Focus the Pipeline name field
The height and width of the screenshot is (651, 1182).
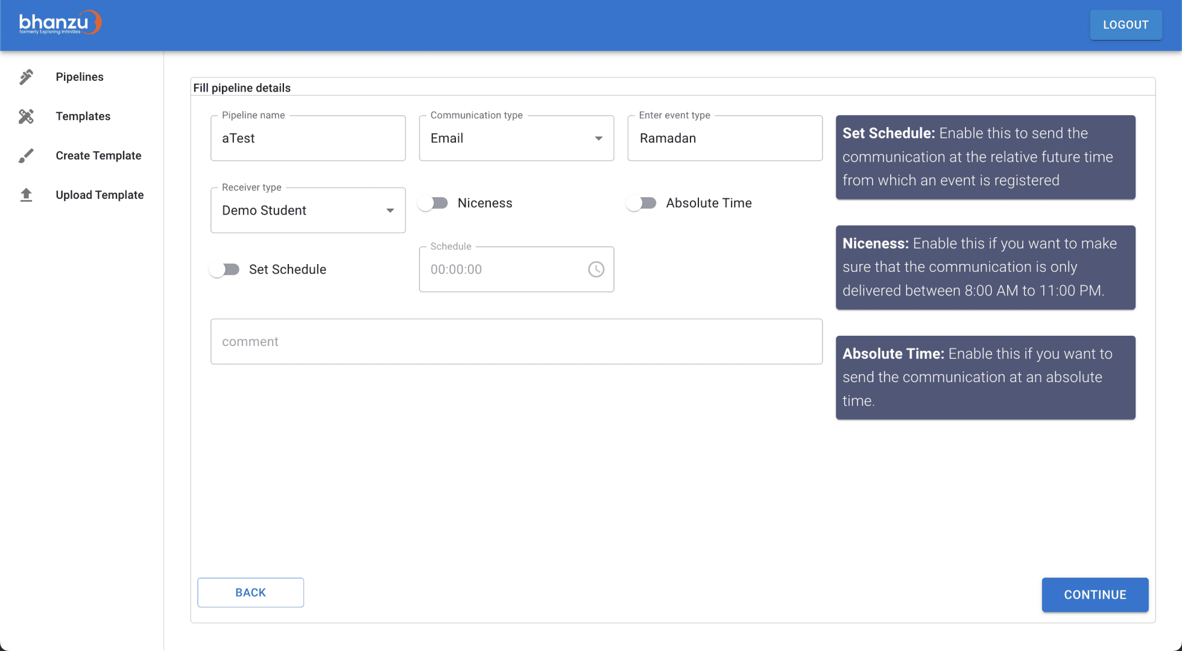click(x=308, y=138)
